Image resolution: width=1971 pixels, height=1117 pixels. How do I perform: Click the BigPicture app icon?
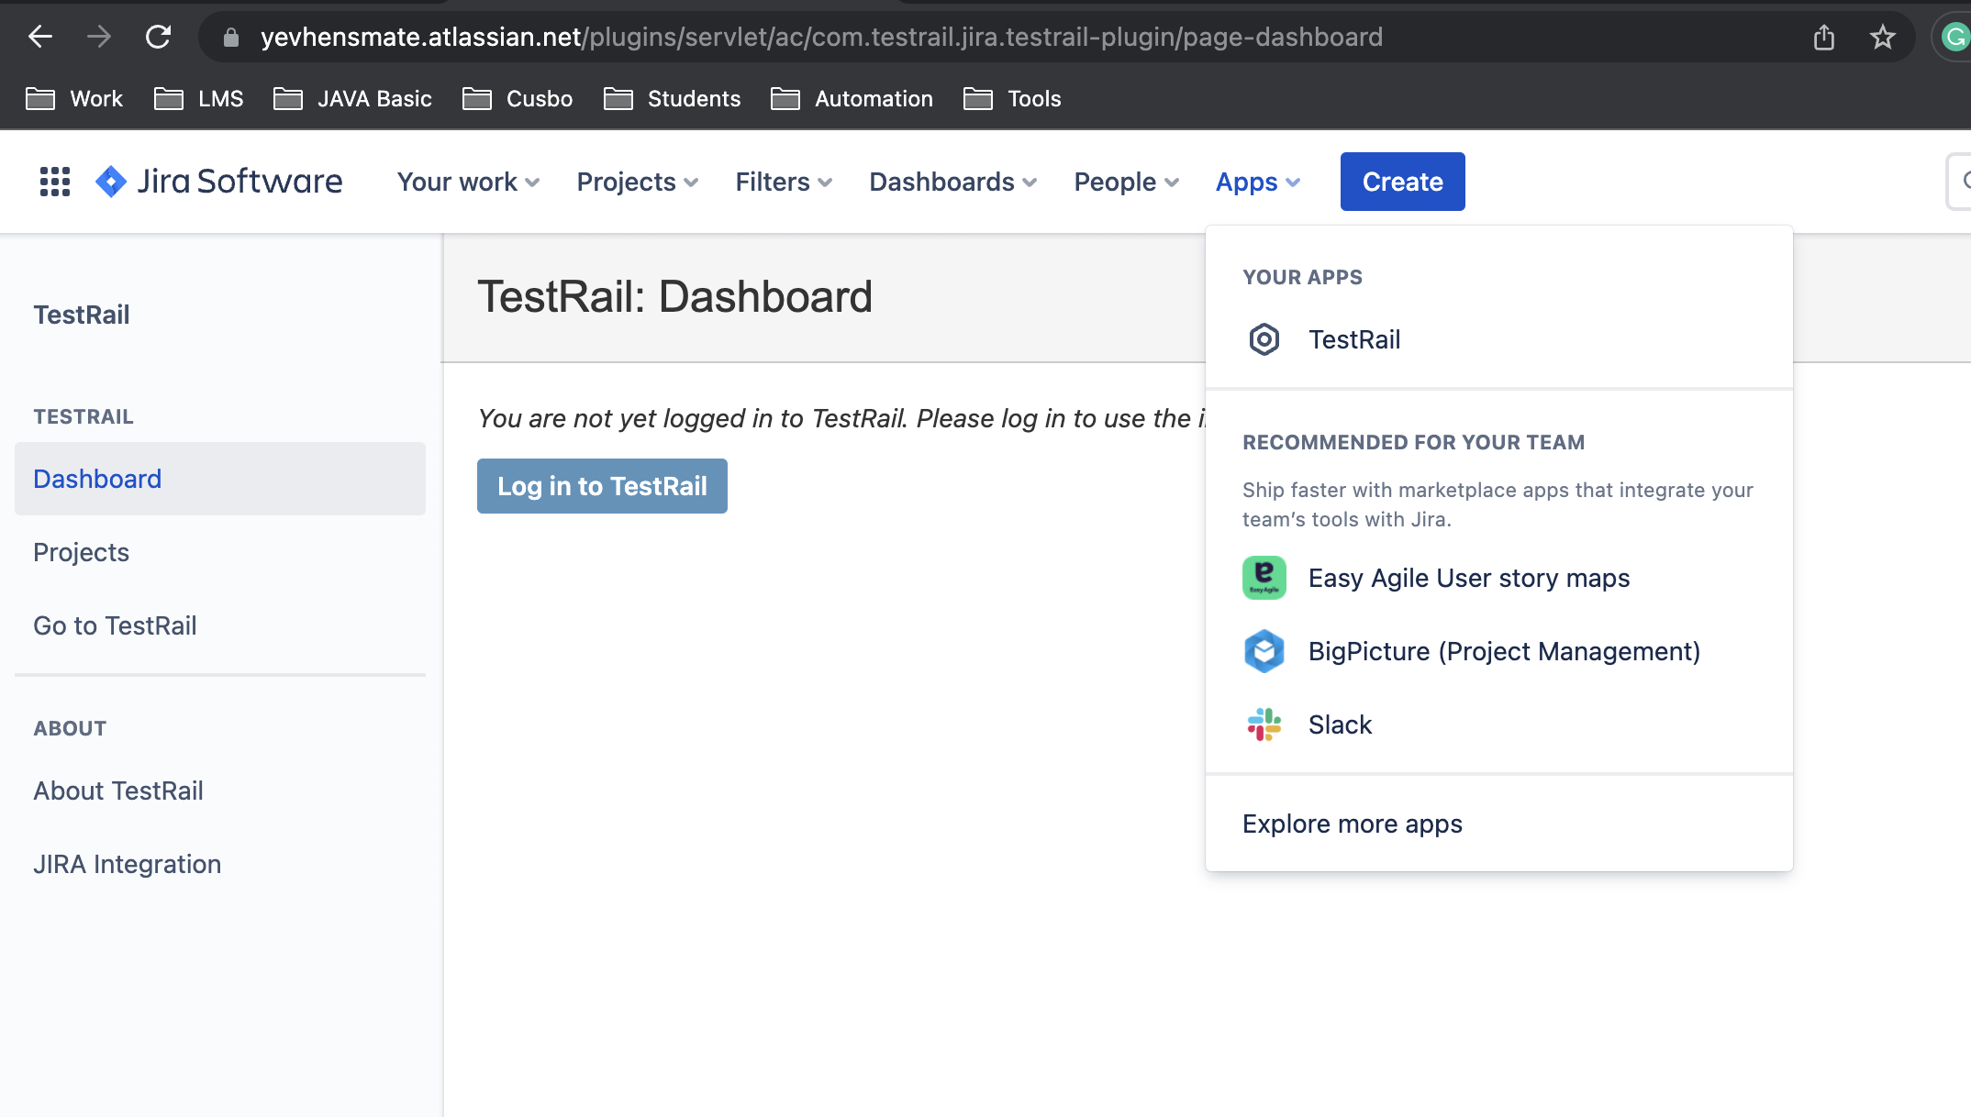[x=1264, y=651]
